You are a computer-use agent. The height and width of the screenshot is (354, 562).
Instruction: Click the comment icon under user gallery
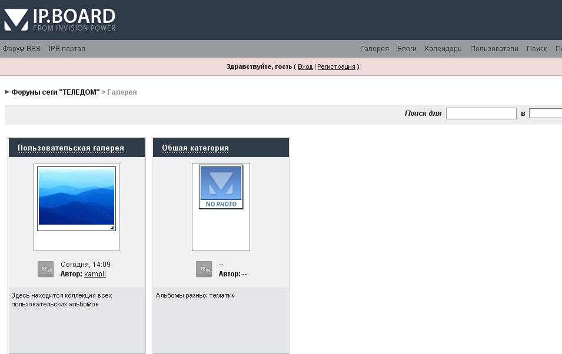45,269
